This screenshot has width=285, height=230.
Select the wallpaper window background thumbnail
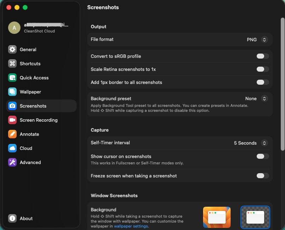pyautogui.click(x=216, y=217)
